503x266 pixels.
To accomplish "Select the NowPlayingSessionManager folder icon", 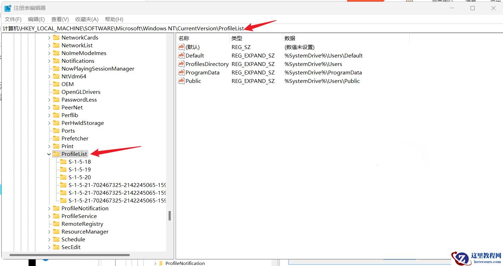I will pyautogui.click(x=56, y=68).
